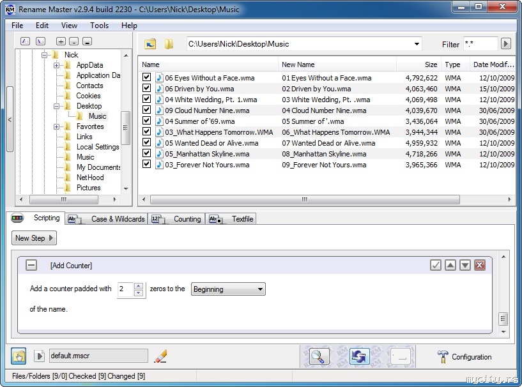Increase the counter zero padding value
Image resolution: width=522 pixels, height=387 pixels.
point(139,286)
